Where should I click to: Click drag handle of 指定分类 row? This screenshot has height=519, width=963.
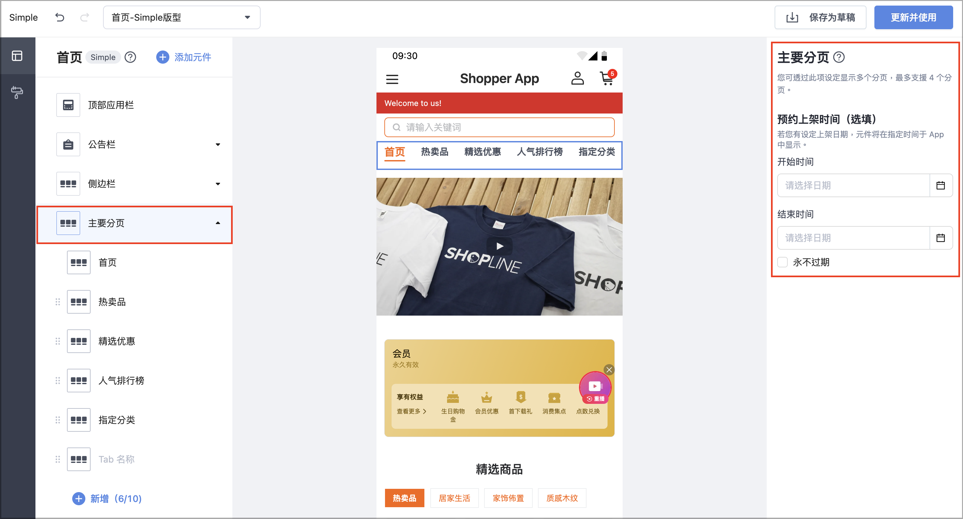tap(57, 420)
